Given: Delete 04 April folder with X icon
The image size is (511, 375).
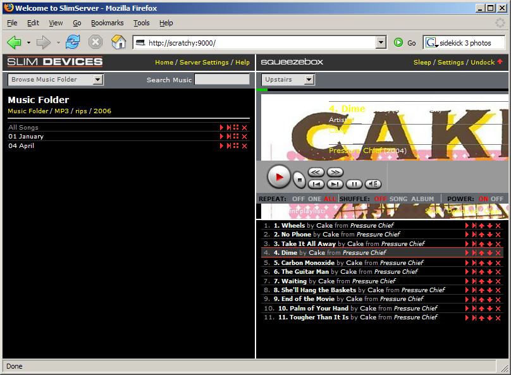Looking at the screenshot, I should point(245,146).
